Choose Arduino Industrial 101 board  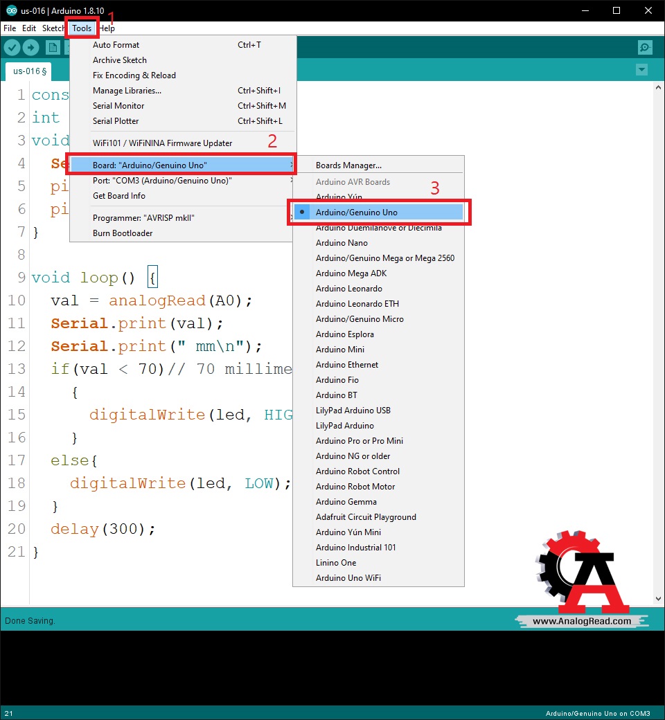[378, 548]
